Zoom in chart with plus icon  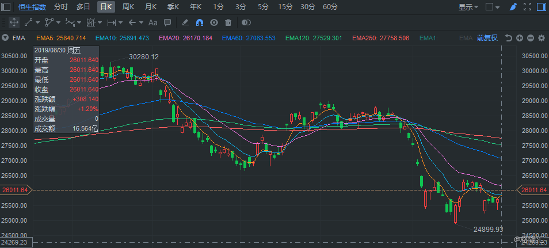click(x=520, y=38)
